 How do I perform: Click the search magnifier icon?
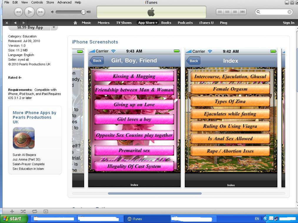coord(258,12)
